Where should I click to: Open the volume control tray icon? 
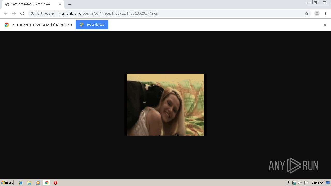[x=300, y=183]
